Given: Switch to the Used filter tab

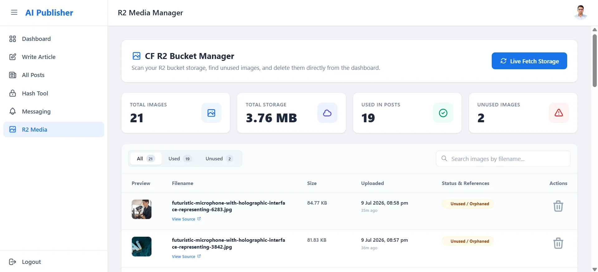Looking at the screenshot, I should (180, 158).
